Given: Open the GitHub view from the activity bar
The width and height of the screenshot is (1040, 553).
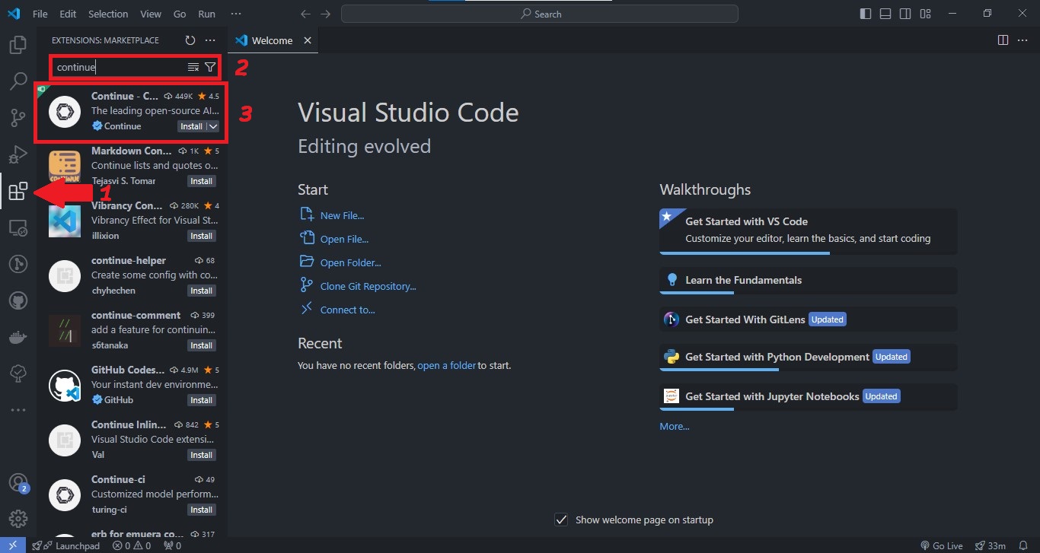Looking at the screenshot, I should click(x=18, y=300).
